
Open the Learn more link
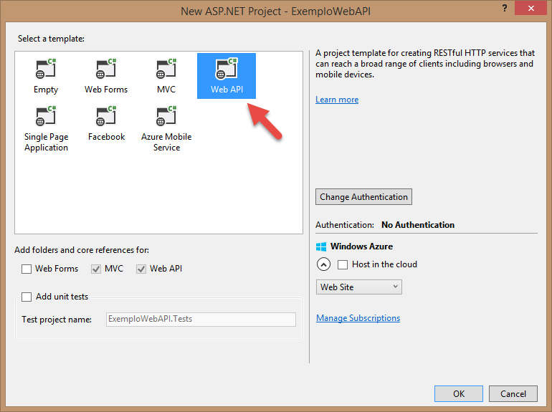(337, 100)
